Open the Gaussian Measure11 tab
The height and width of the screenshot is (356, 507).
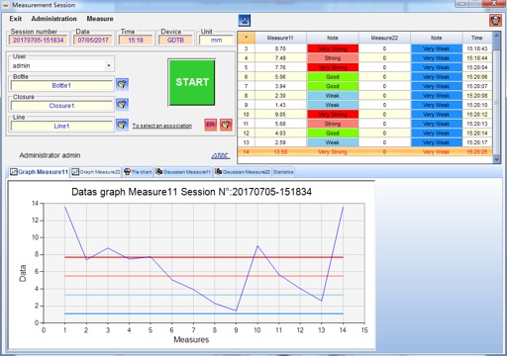[x=183, y=172]
